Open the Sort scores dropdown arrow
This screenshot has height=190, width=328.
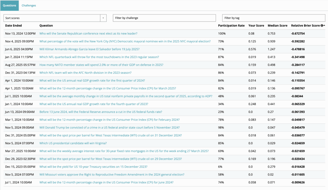pyautogui.click(x=103, y=18)
